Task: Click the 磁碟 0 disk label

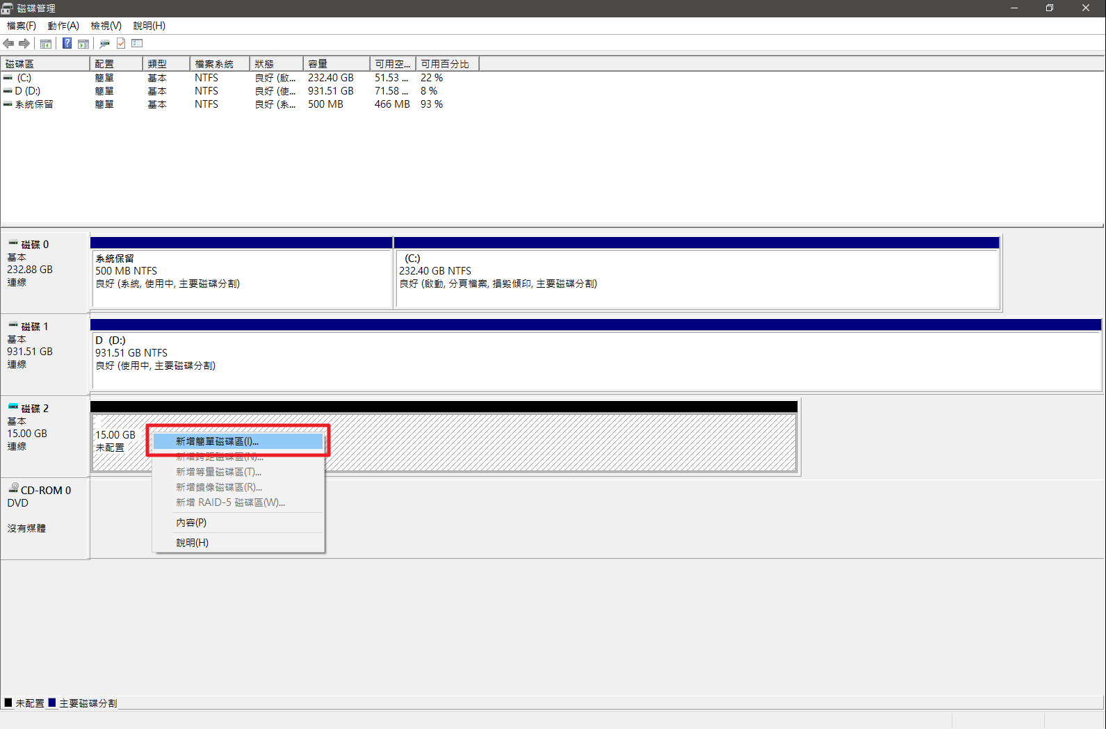Action: coord(35,245)
